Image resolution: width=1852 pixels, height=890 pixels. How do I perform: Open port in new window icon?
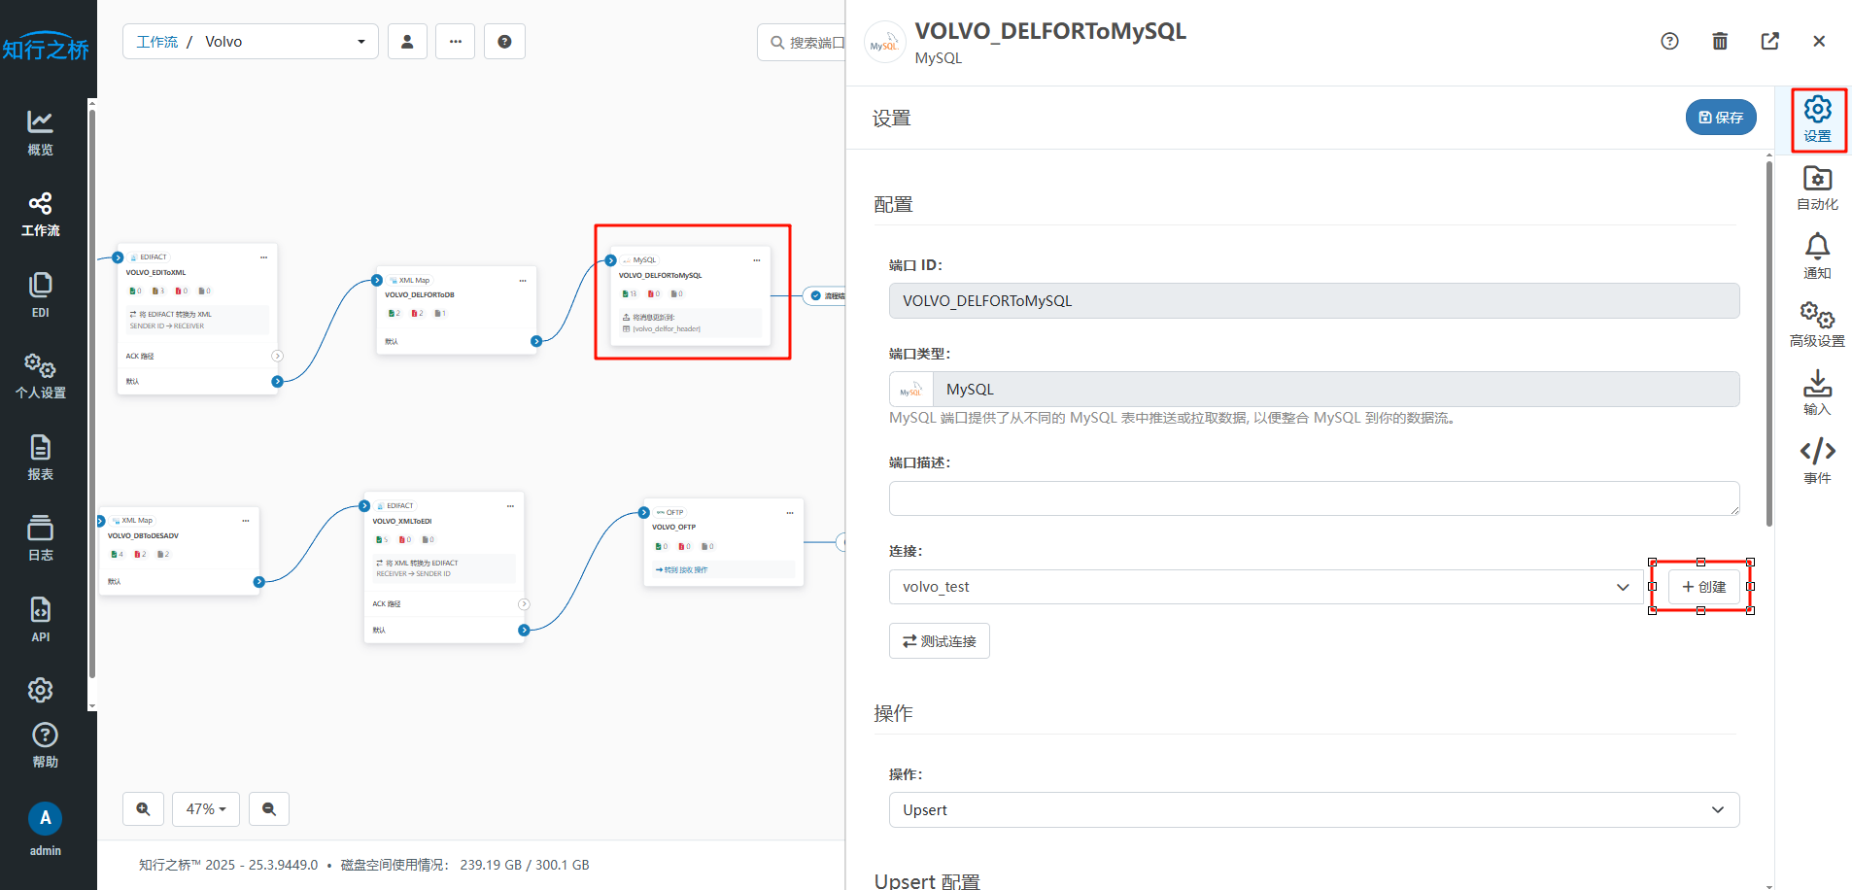coord(1769,41)
